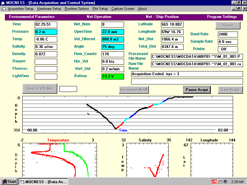Click the Net_Num field showing 8

(x=113, y=24)
